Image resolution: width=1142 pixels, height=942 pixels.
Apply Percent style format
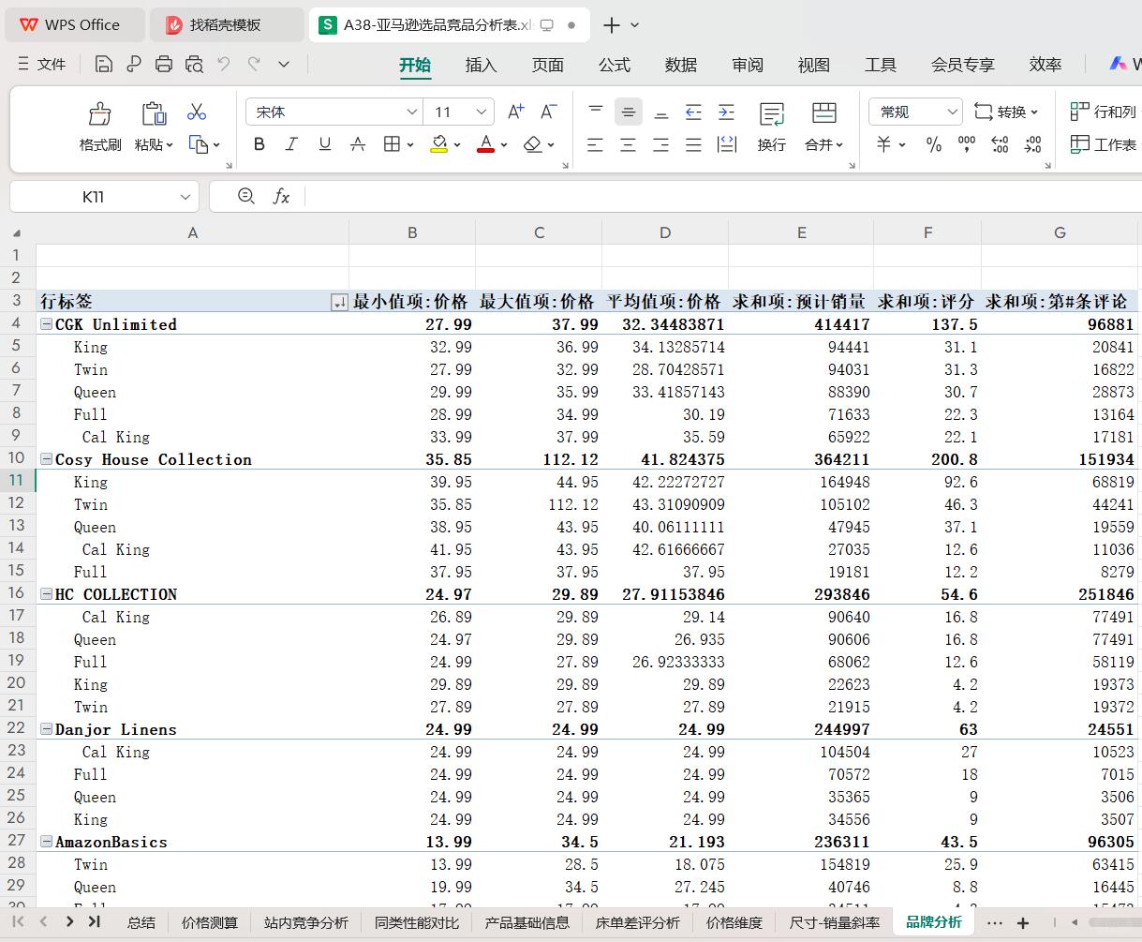click(934, 144)
